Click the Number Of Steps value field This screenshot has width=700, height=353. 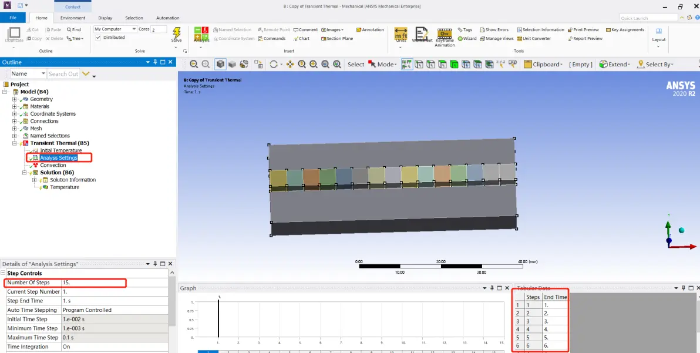point(115,283)
